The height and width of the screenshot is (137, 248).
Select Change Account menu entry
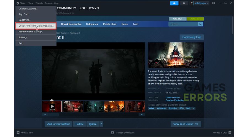coord(36,9)
